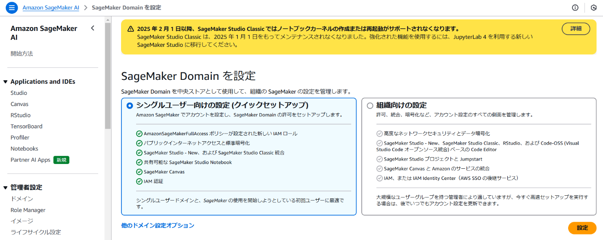Click パブリックインターネットアクセスと標準暗号化 text

click(x=197, y=143)
